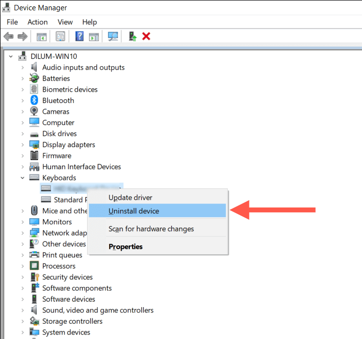This screenshot has height=339, width=362.
Task: Click the Forward arrow toolbar icon
Action: click(23, 36)
